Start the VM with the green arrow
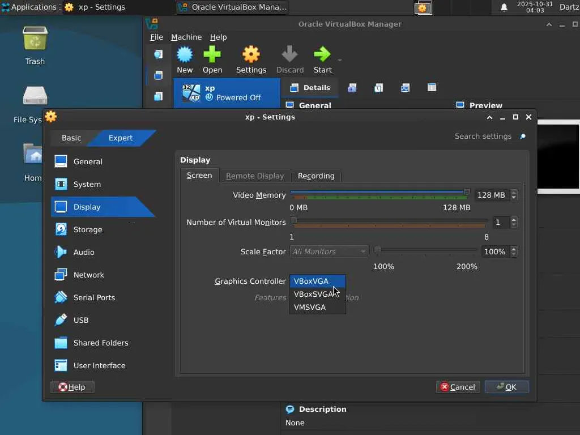The image size is (580, 435). tap(322, 55)
